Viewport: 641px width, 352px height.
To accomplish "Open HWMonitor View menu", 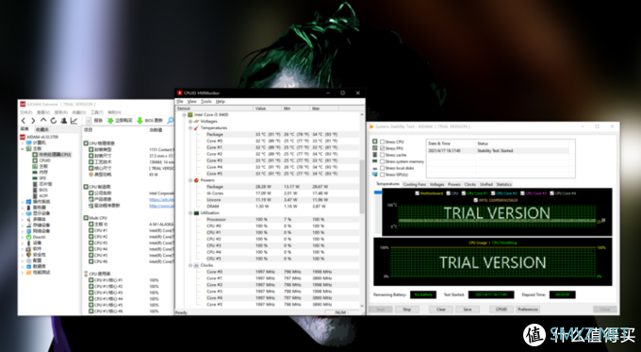I will (x=191, y=101).
